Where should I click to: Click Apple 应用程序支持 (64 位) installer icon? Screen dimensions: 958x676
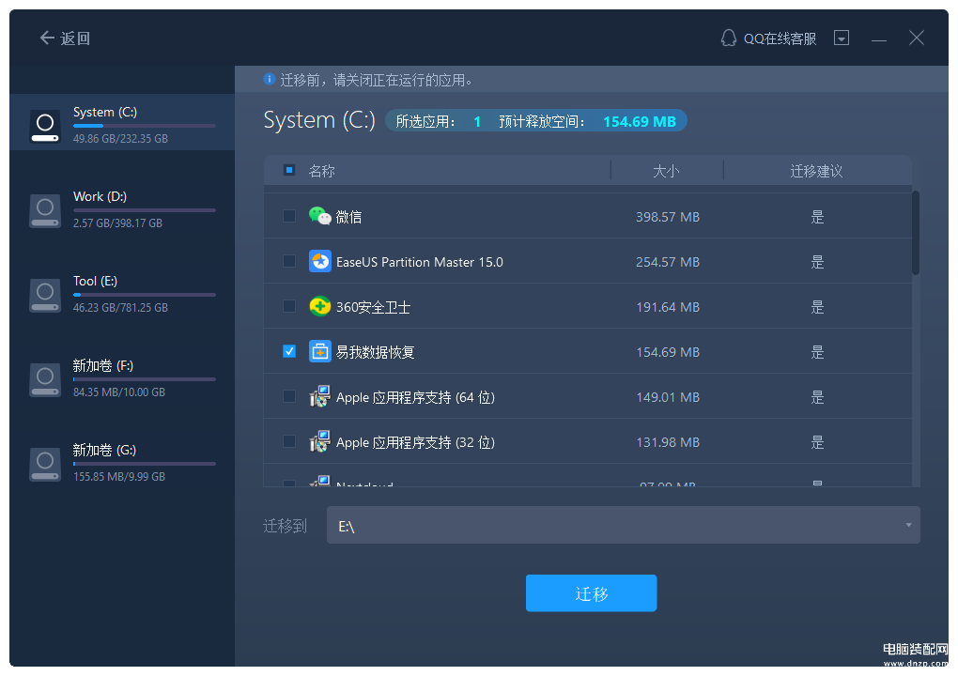click(320, 396)
